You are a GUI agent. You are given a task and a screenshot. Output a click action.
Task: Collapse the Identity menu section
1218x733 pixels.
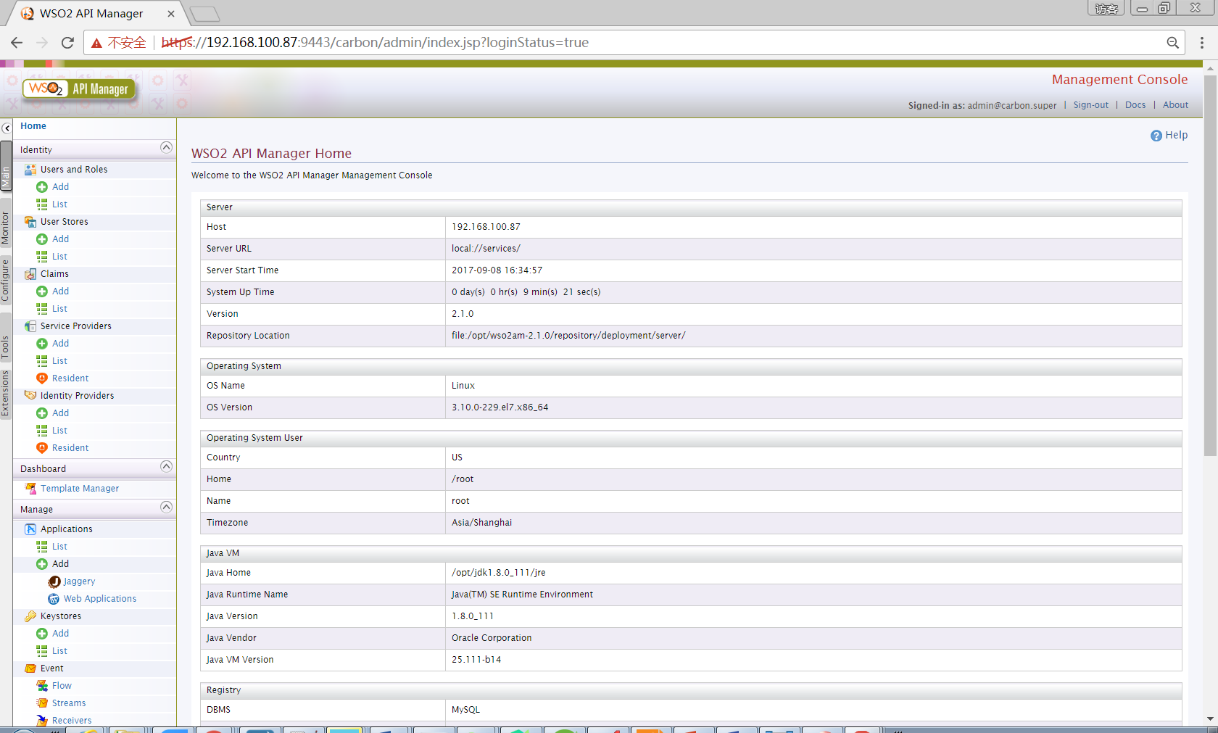(x=166, y=148)
